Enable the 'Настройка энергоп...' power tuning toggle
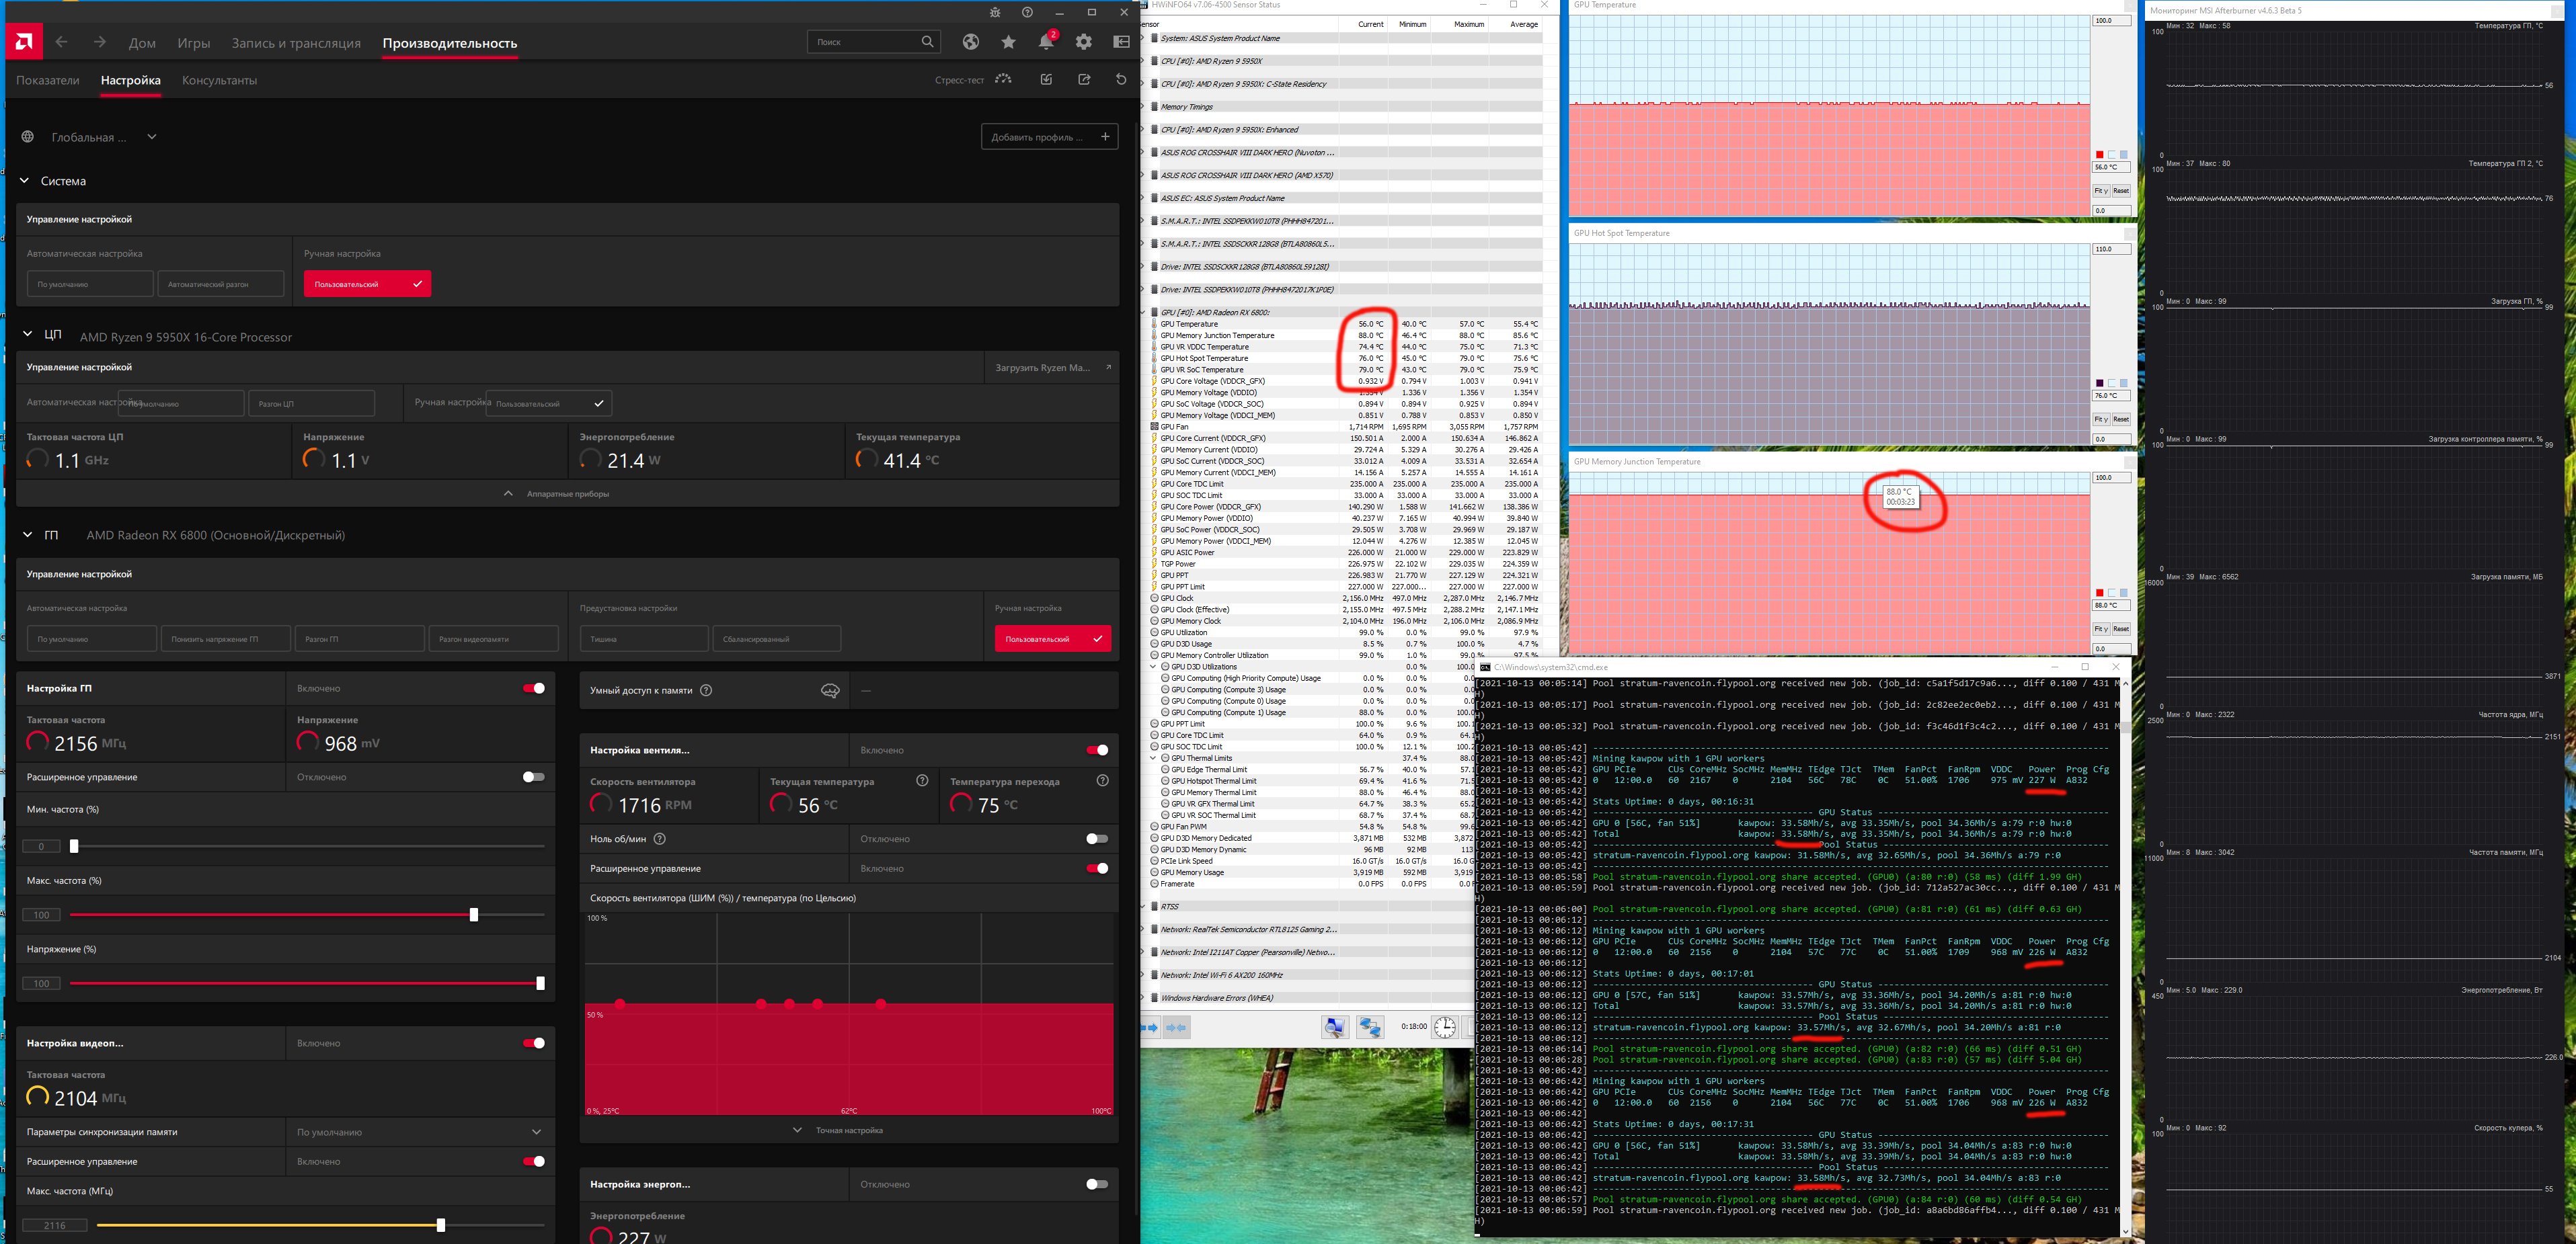The width and height of the screenshot is (2576, 1244). point(1097,1184)
